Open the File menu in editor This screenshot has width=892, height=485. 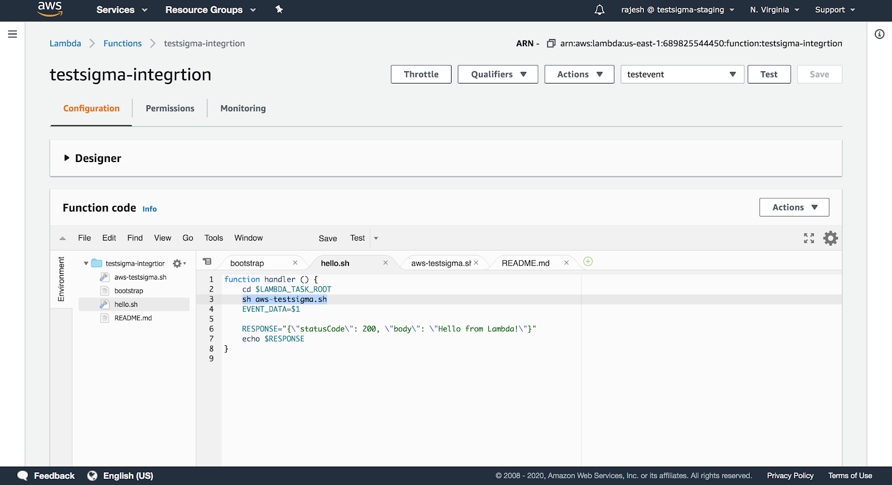click(x=85, y=238)
